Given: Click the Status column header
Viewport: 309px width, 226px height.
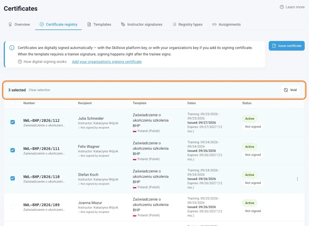Looking at the screenshot, I should [247, 103].
